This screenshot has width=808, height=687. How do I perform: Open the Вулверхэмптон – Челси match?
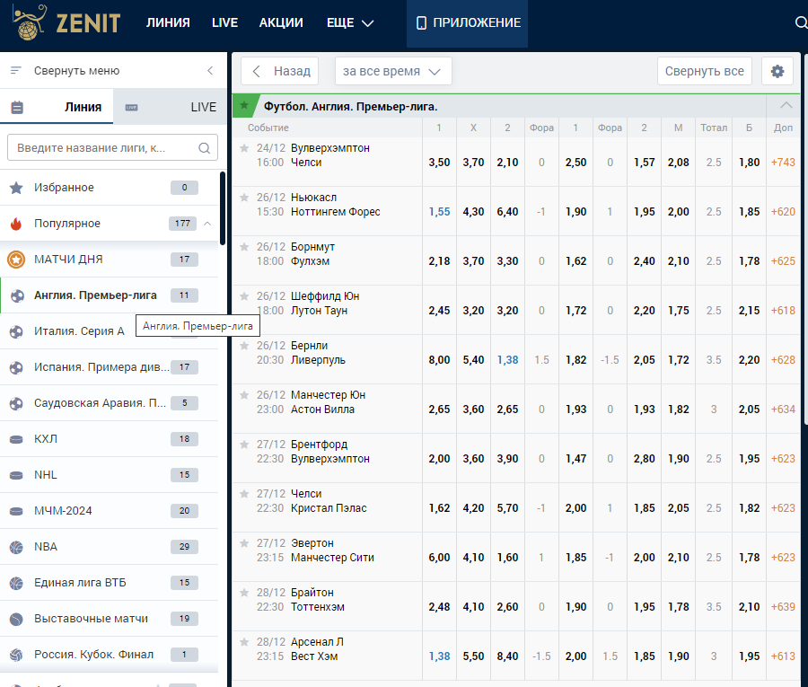pyautogui.click(x=329, y=155)
